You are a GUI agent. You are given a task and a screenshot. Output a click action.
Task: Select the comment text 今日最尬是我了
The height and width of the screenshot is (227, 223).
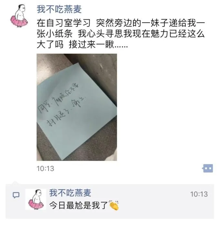pyautogui.click(x=78, y=205)
